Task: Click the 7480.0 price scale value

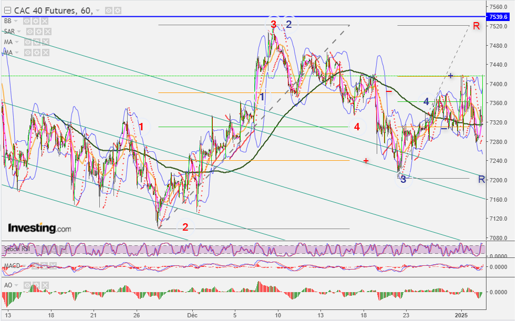Action: click(x=499, y=46)
